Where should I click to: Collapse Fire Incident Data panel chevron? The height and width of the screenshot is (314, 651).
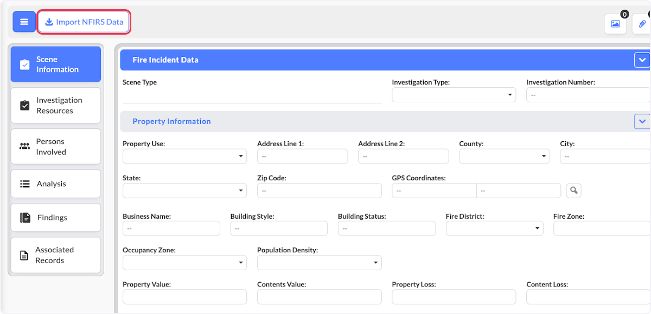coord(642,60)
